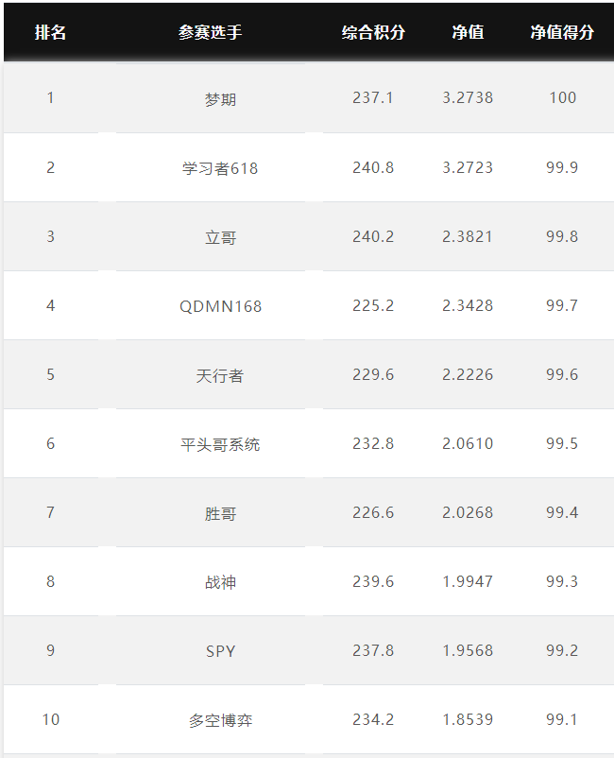614x758 pixels.
Task: Open contestant 梦期 in the ranking
Action: 220,99
